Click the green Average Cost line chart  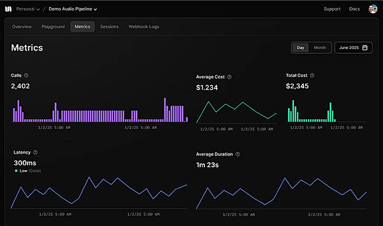click(x=236, y=112)
